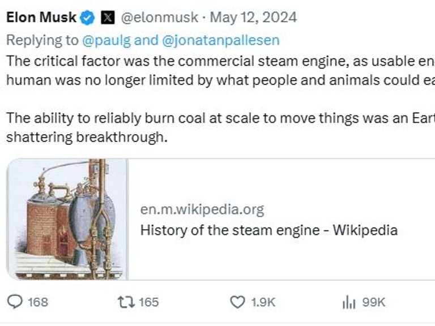This screenshot has height=326, width=435.
Task: Like the tweet with the heart icon
Action: (237, 302)
